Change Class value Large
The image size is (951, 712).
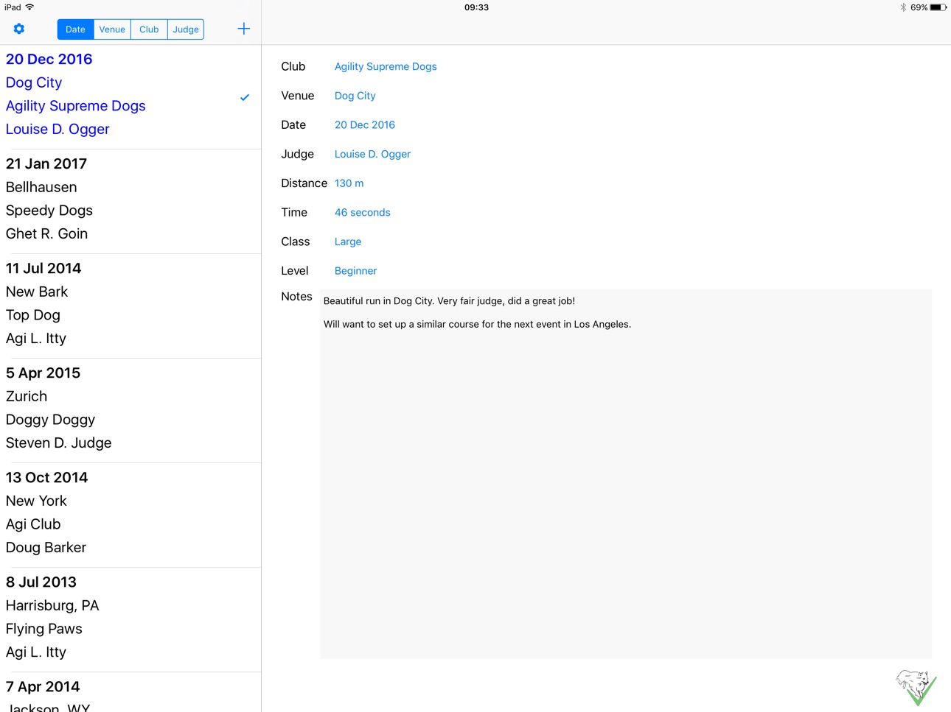click(348, 242)
